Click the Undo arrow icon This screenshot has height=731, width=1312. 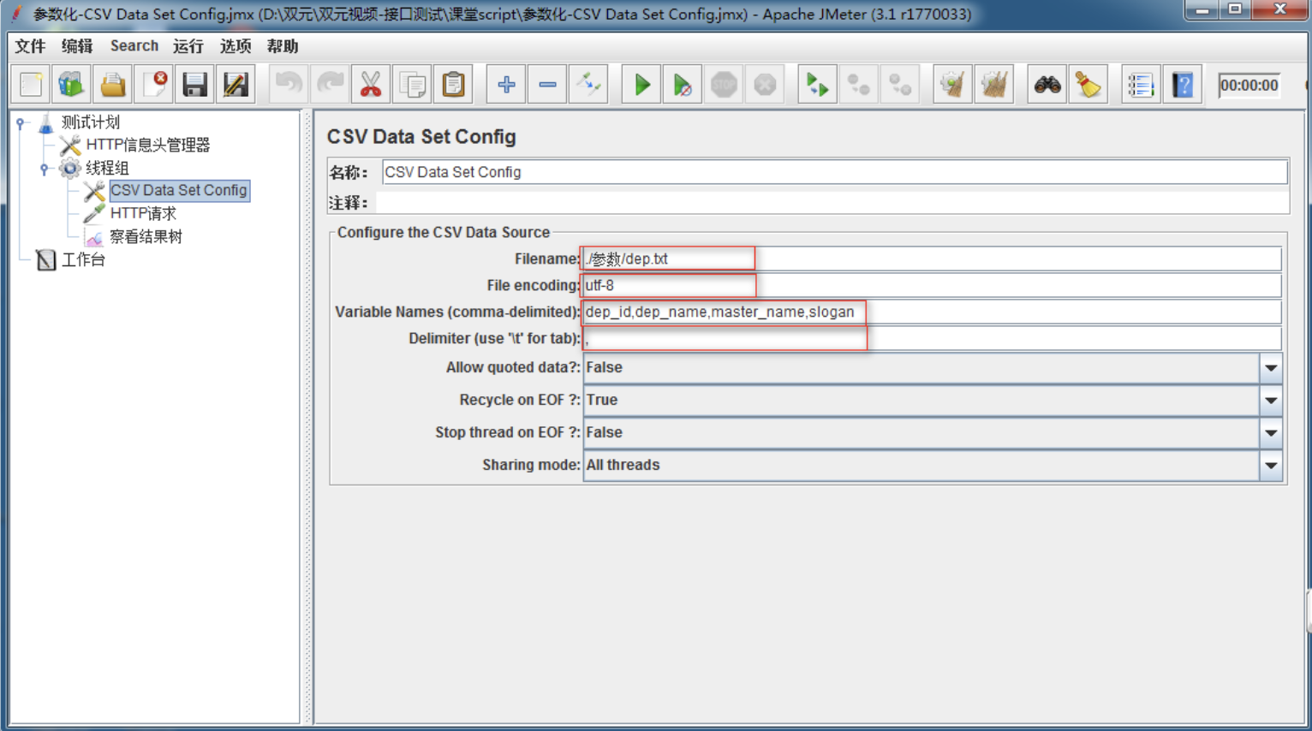[x=289, y=85]
